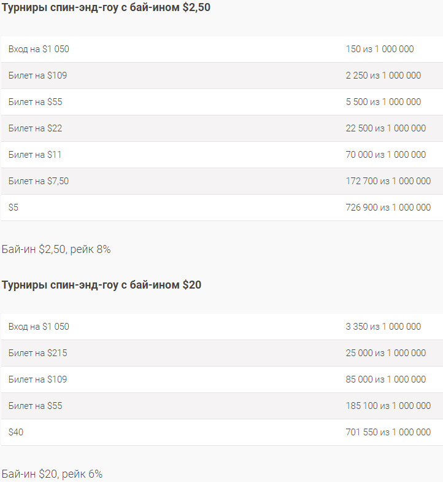Click the "185 100 из 1 000 000" value
Viewport: 443px width, 482px height.
click(x=388, y=406)
